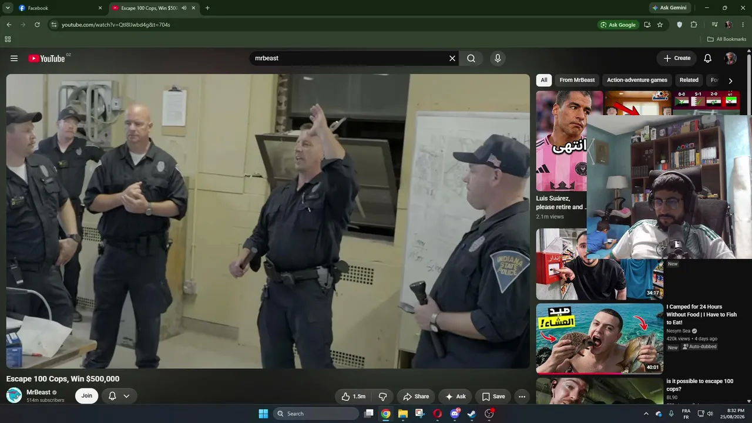The height and width of the screenshot is (423, 752).
Task: Open Steam from the taskbar
Action: click(x=472, y=414)
